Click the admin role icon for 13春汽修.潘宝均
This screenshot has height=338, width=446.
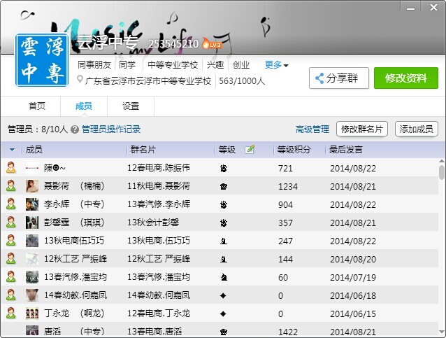point(11,277)
